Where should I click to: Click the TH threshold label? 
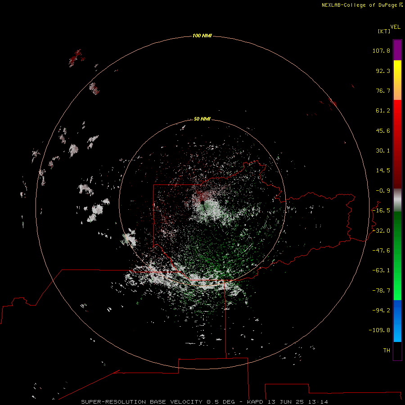click(x=387, y=350)
